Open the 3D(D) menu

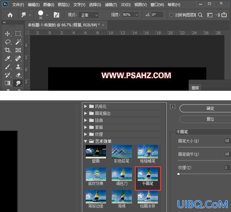coord(126,5)
